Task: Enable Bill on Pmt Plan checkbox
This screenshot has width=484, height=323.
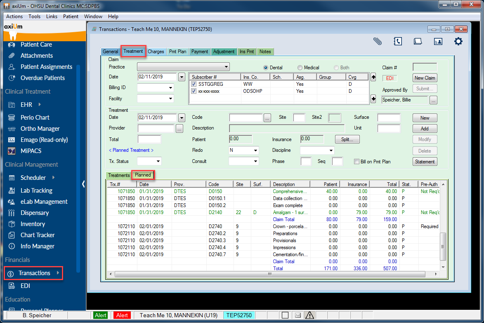Action: click(x=357, y=162)
